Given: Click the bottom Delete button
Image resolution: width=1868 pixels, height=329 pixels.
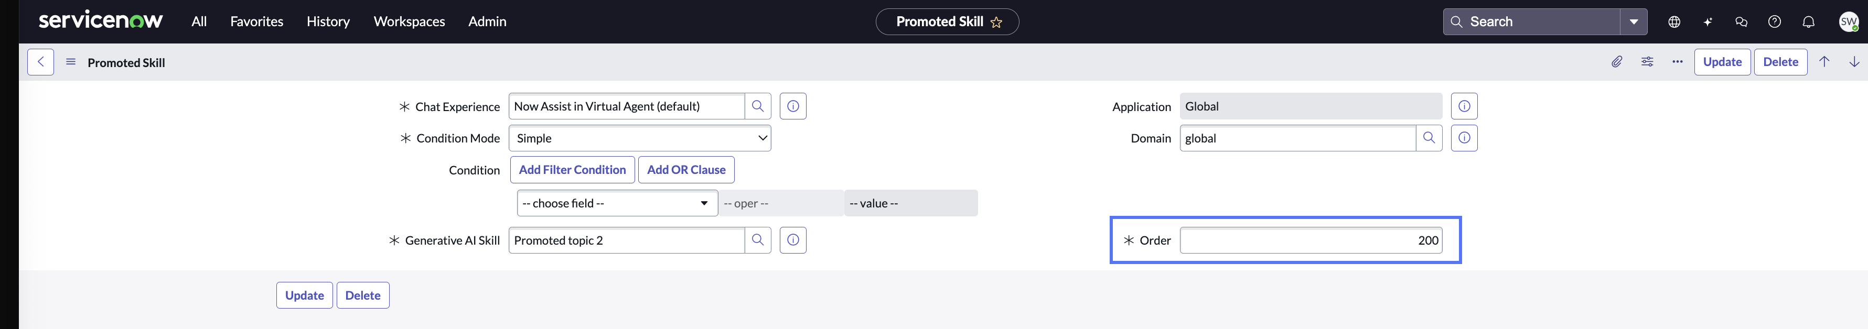Looking at the screenshot, I should click(362, 295).
